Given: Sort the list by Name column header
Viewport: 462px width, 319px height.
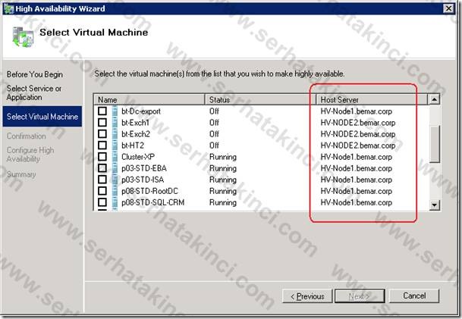Looking at the screenshot, I should 149,99.
